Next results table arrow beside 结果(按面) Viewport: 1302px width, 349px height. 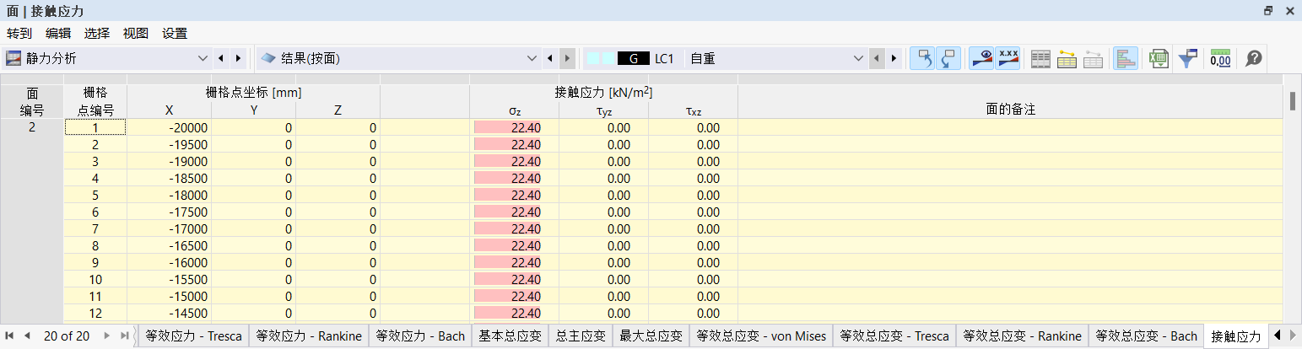[x=568, y=58]
